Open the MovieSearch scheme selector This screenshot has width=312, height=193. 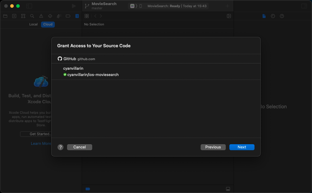[x=132, y=6]
